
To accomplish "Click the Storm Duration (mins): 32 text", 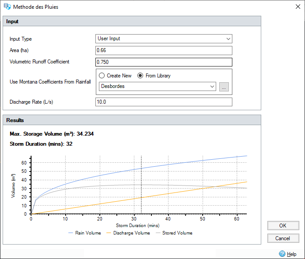I will (x=41, y=144).
